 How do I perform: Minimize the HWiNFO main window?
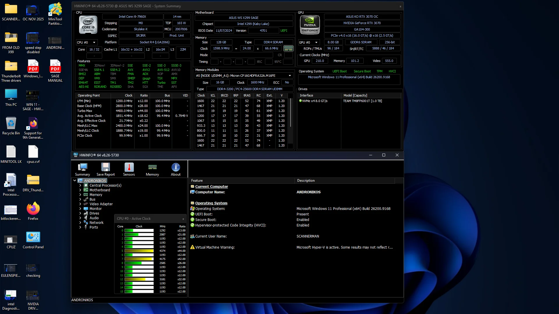click(371, 155)
